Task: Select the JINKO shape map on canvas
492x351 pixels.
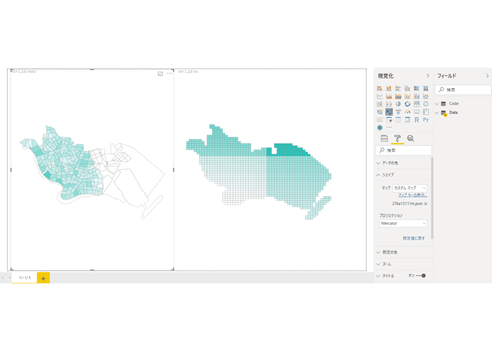Action: 92,171
